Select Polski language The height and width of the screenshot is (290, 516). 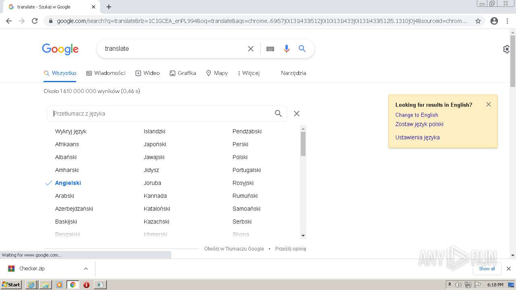240,157
